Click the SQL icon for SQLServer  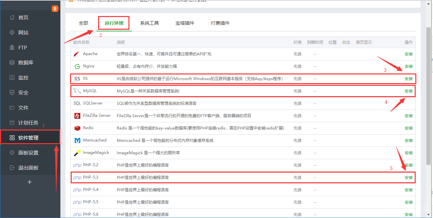click(x=77, y=103)
